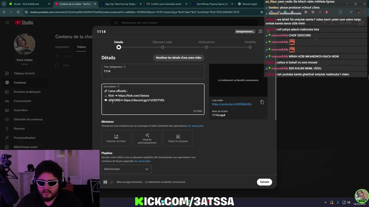Open Données analytiques in sidebar
The image size is (369, 207).
(27, 92)
